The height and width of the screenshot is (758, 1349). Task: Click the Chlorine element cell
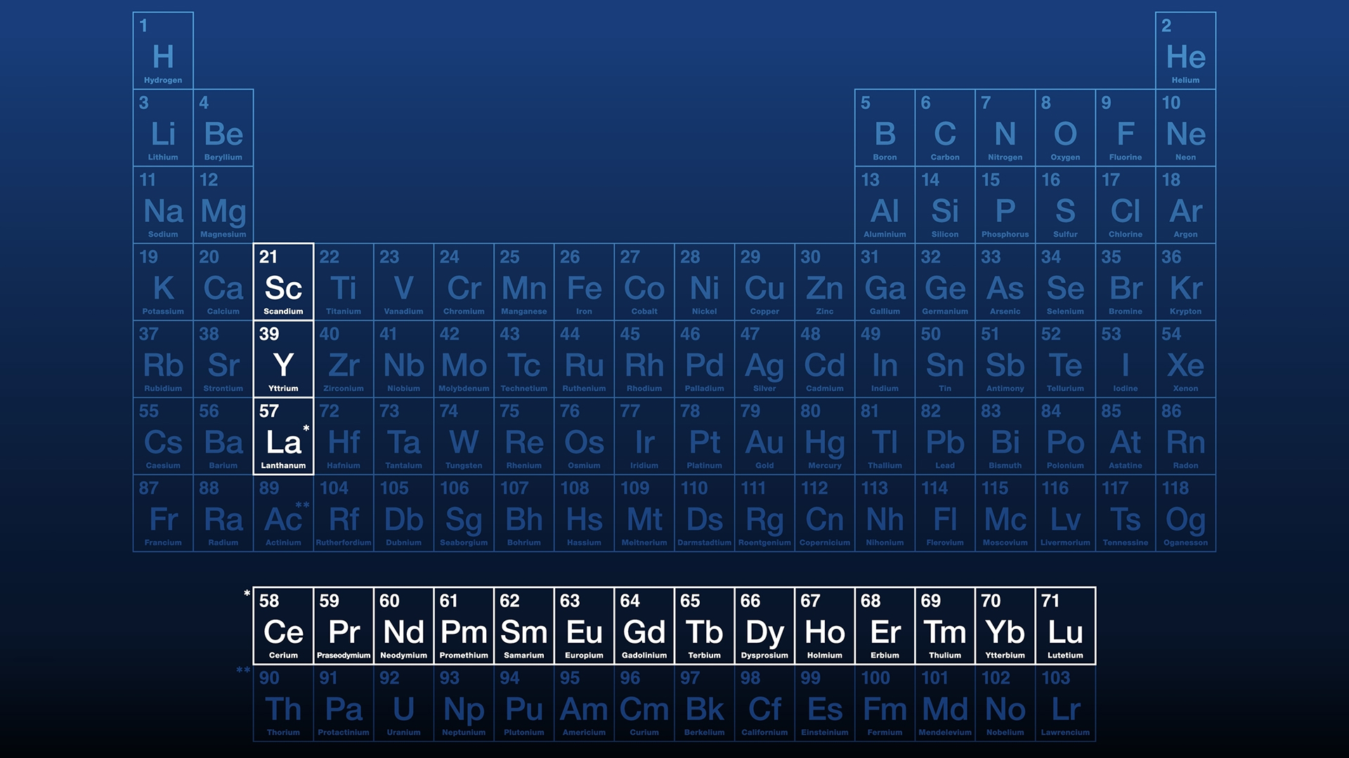[x=1126, y=206]
